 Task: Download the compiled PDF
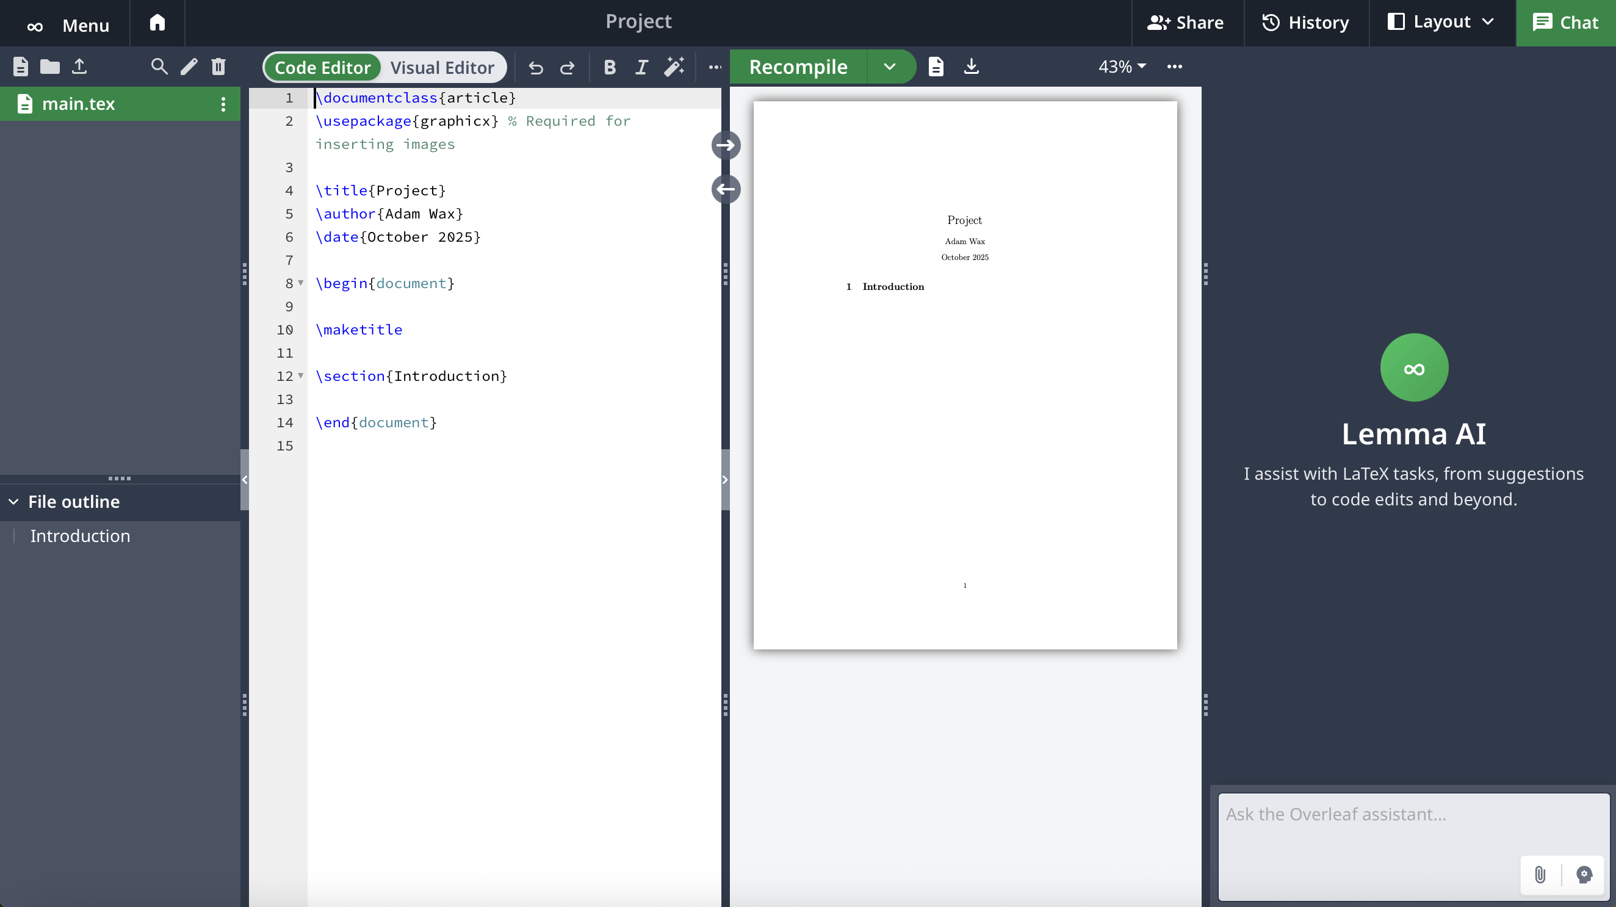pos(971,67)
